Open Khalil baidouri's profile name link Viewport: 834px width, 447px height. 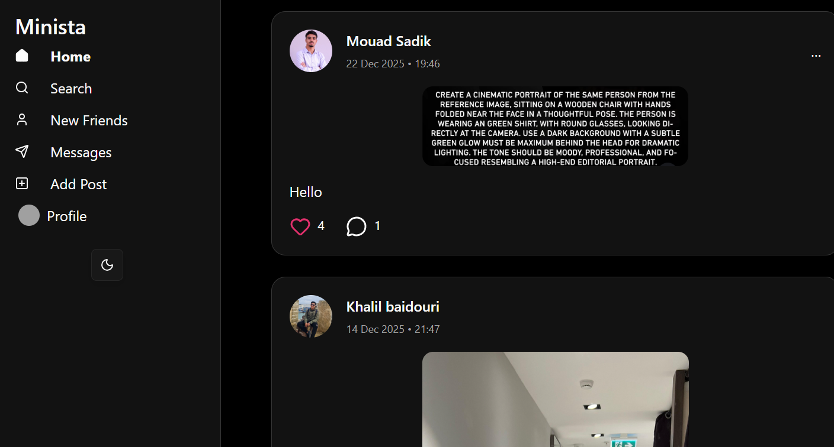[393, 307]
